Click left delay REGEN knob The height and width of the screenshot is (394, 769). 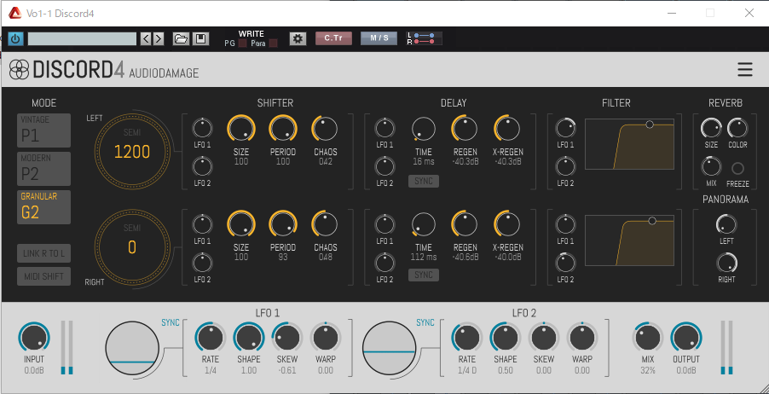465,129
